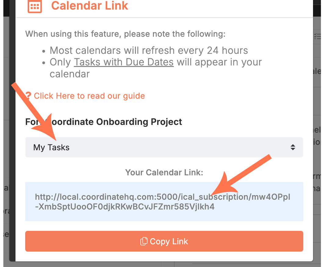The width and height of the screenshot is (324, 267).
Task: Click the Copy Link button
Action: point(164,241)
